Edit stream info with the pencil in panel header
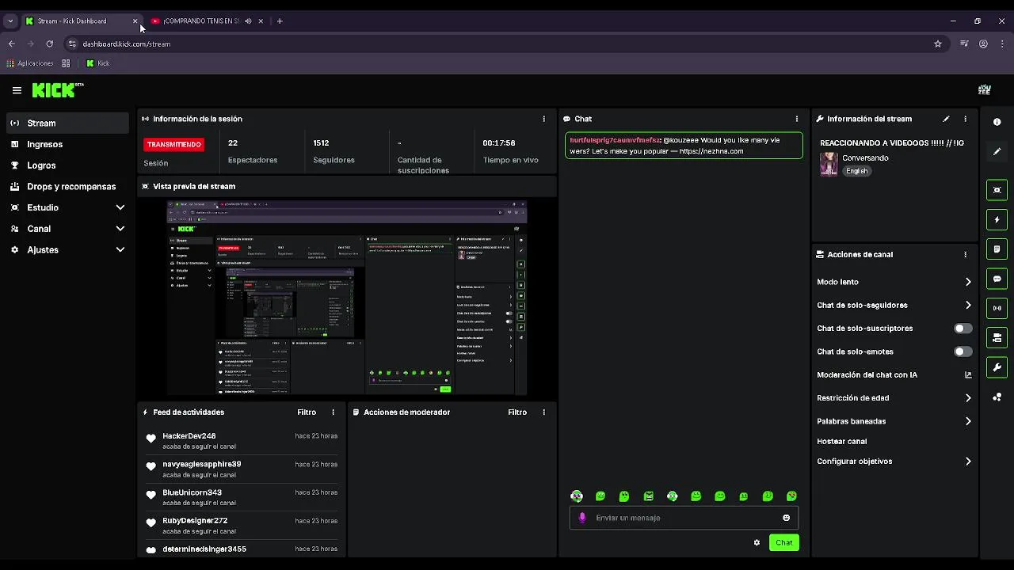 click(x=946, y=119)
